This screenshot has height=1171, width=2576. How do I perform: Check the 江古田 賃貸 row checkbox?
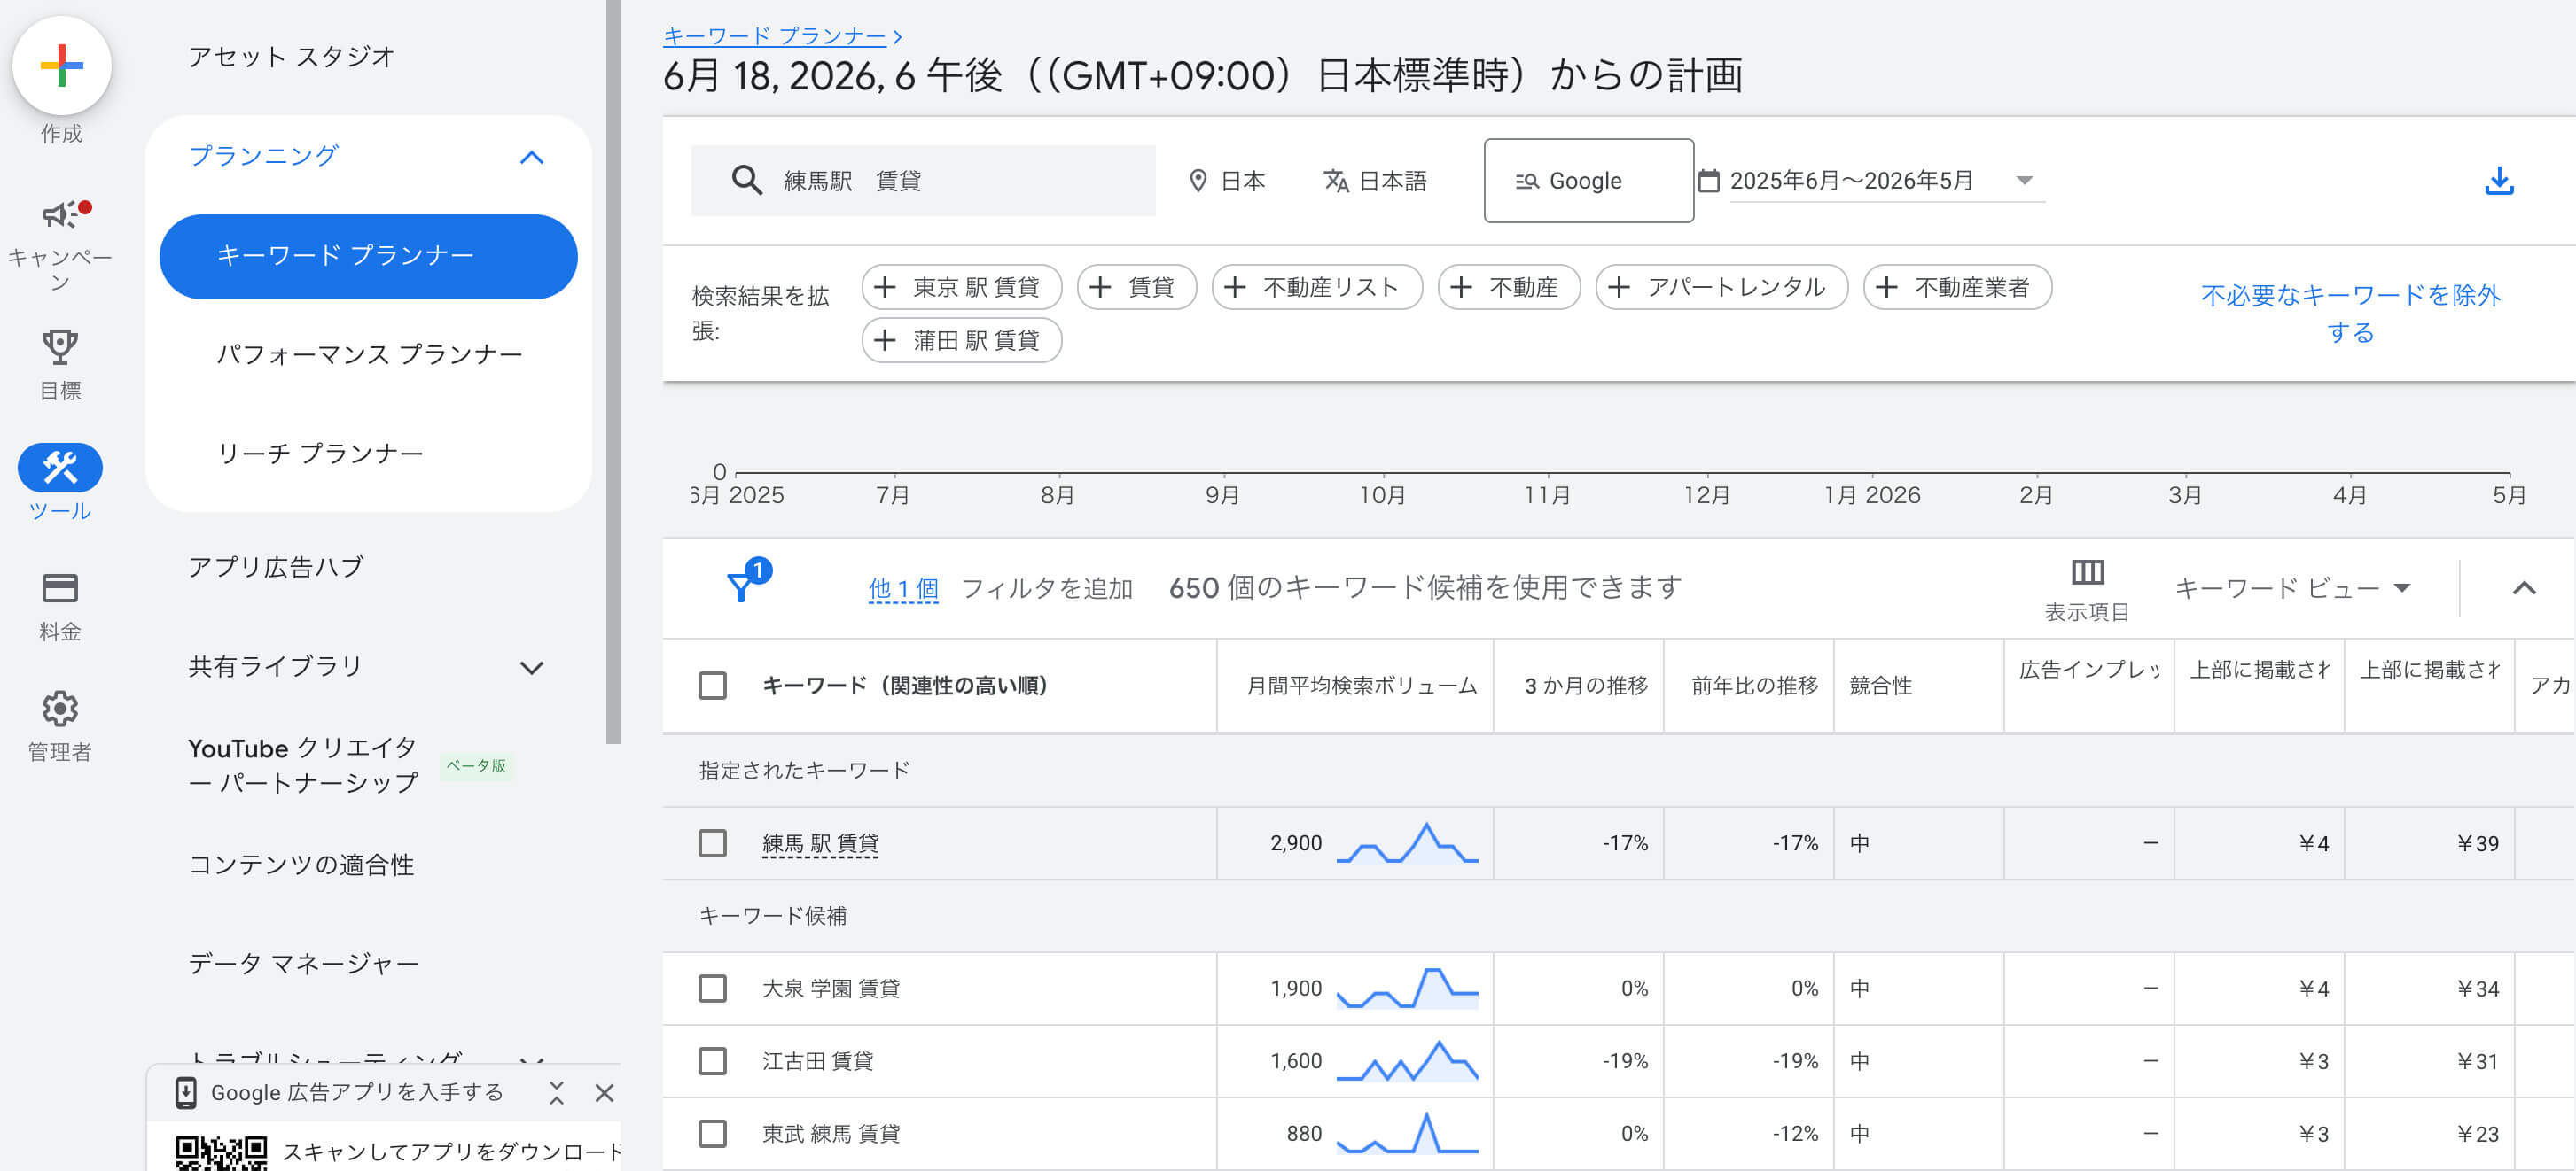click(712, 1061)
